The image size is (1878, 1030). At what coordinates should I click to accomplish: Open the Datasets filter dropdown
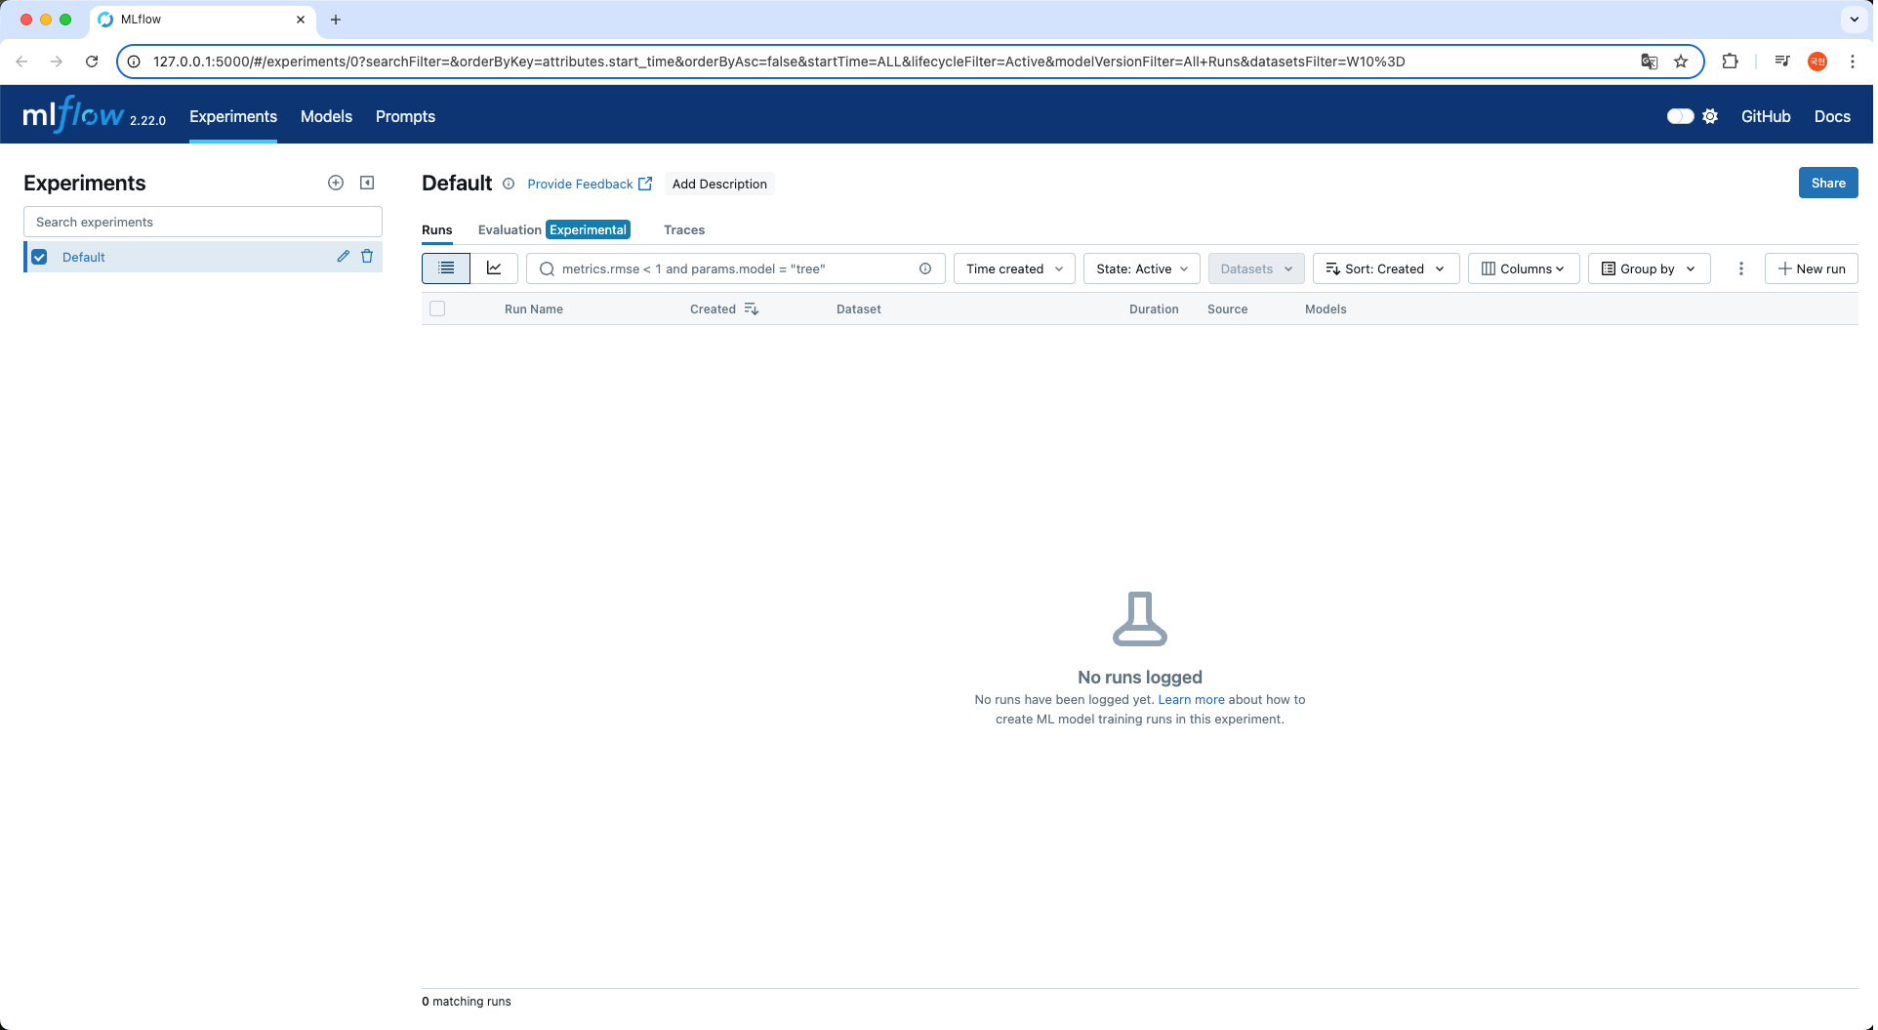[1256, 268]
